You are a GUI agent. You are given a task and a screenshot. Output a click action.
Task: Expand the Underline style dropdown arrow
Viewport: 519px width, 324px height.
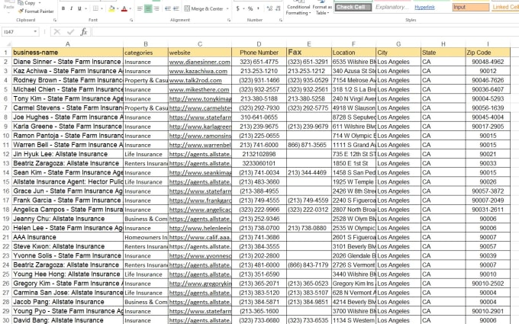click(85, 8)
